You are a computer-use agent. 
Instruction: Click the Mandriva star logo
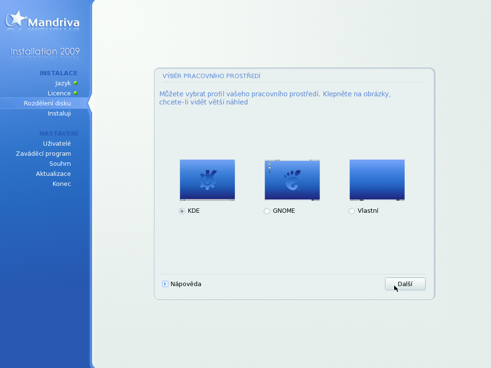pos(15,19)
